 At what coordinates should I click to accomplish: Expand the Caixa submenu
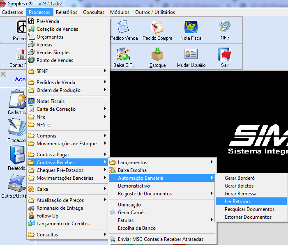68,189
